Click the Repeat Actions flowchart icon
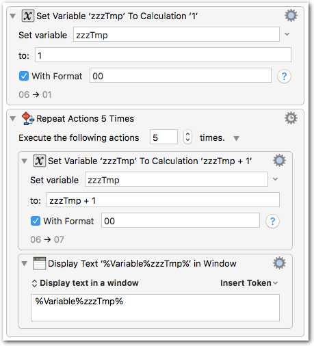 28,118
